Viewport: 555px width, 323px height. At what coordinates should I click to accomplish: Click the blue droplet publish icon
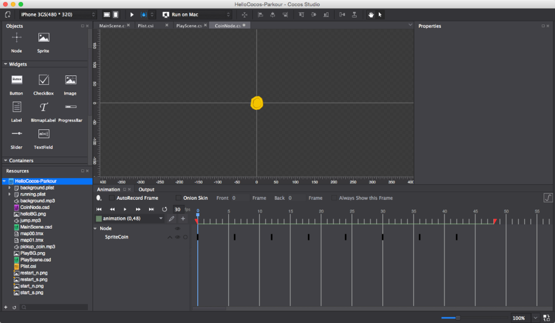[x=144, y=15]
